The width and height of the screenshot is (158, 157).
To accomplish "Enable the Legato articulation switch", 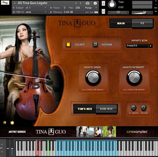I will pyautogui.click(x=68, y=45).
